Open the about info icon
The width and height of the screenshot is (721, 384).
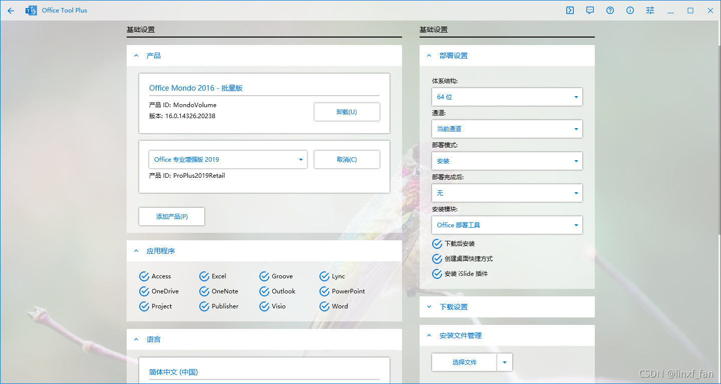[630, 10]
